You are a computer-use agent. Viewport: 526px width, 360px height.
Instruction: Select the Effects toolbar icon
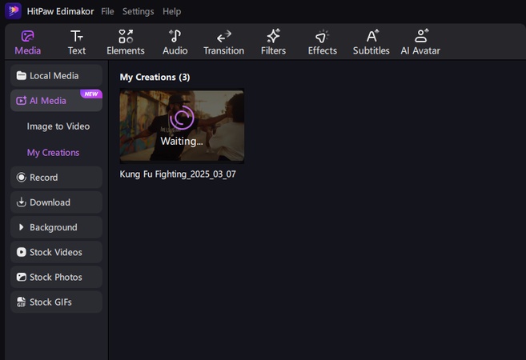pyautogui.click(x=322, y=42)
